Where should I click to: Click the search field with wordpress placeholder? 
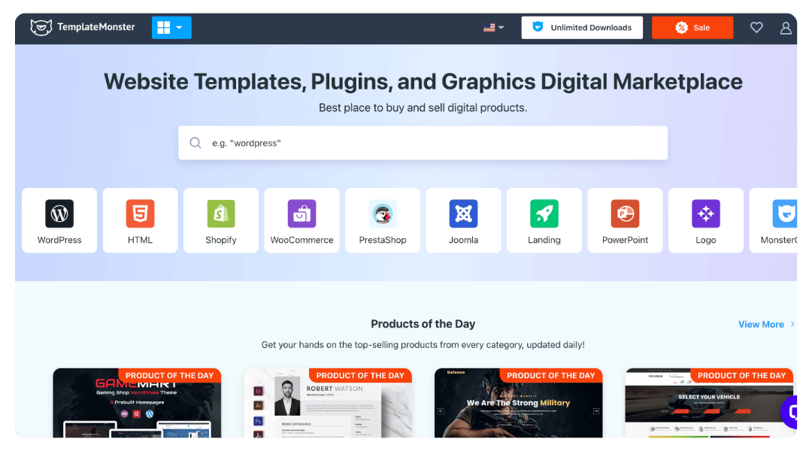(423, 143)
